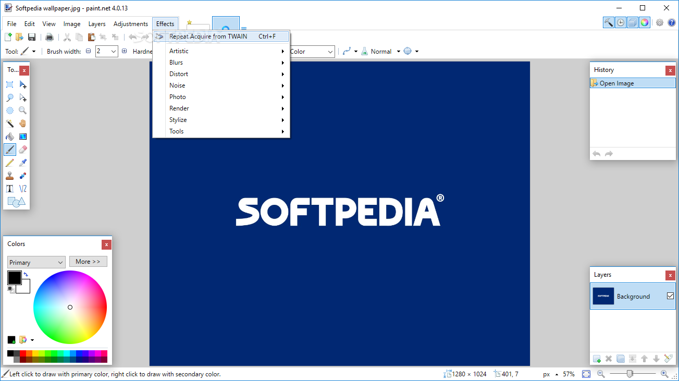Select the Move Selection tool

click(x=23, y=97)
